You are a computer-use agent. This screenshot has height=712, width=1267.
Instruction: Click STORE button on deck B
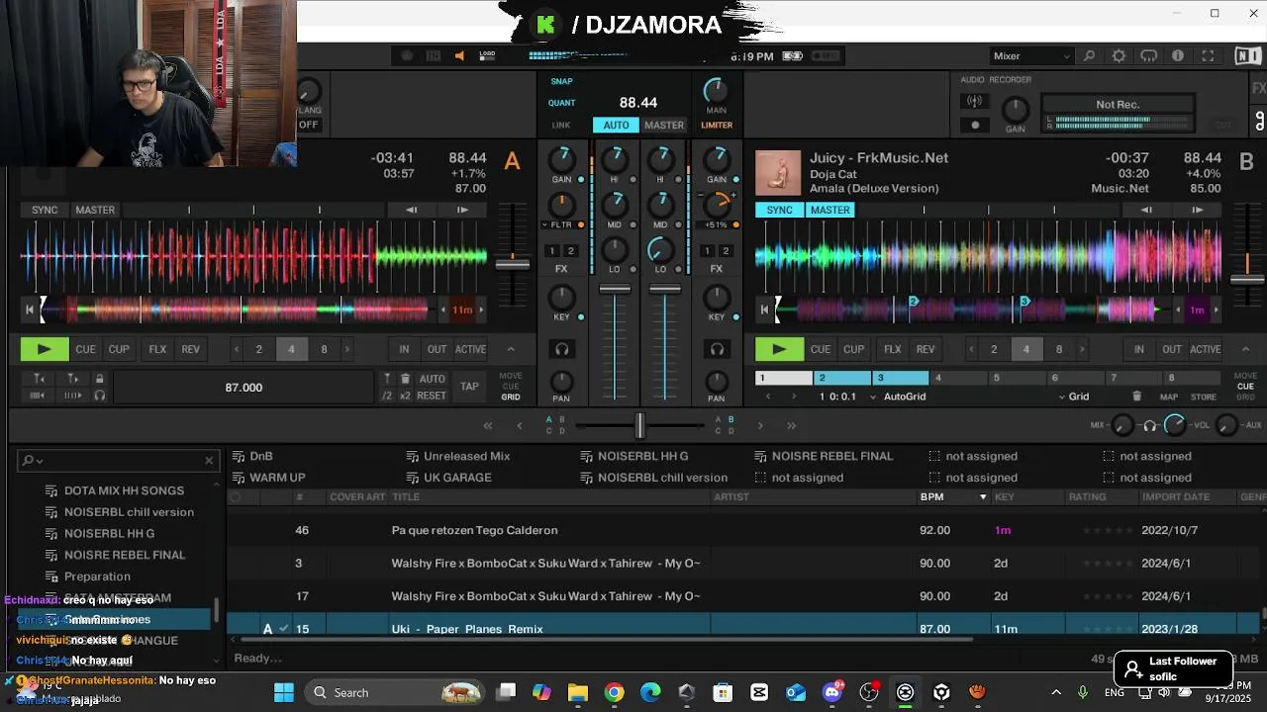[x=1204, y=397]
